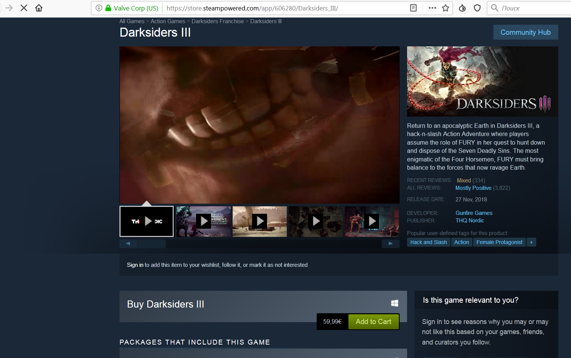The image size is (571, 358).
Task: Go to the browser home page
Action: (x=39, y=8)
